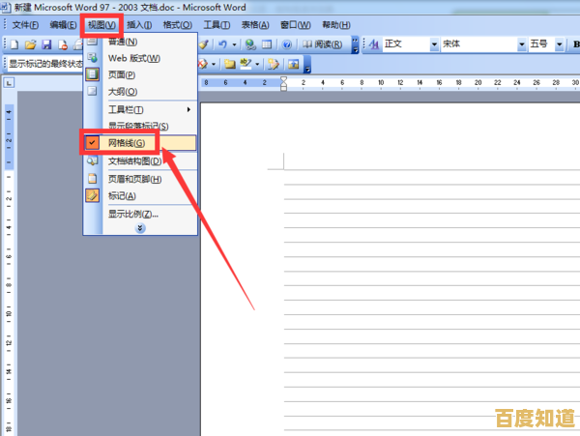Expand full menu with bottom double chevron
The height and width of the screenshot is (436, 580).
(140, 228)
